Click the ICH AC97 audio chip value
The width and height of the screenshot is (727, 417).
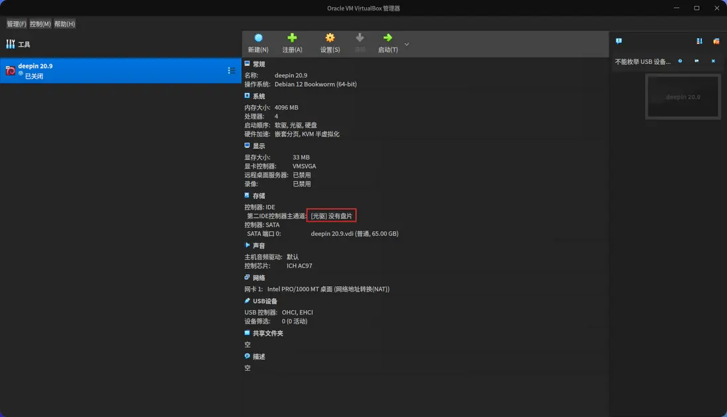pyautogui.click(x=299, y=266)
